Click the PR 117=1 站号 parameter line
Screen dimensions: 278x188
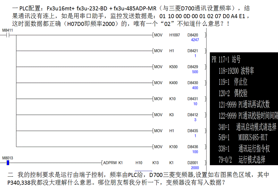pyautogui.click(x=226, y=59)
